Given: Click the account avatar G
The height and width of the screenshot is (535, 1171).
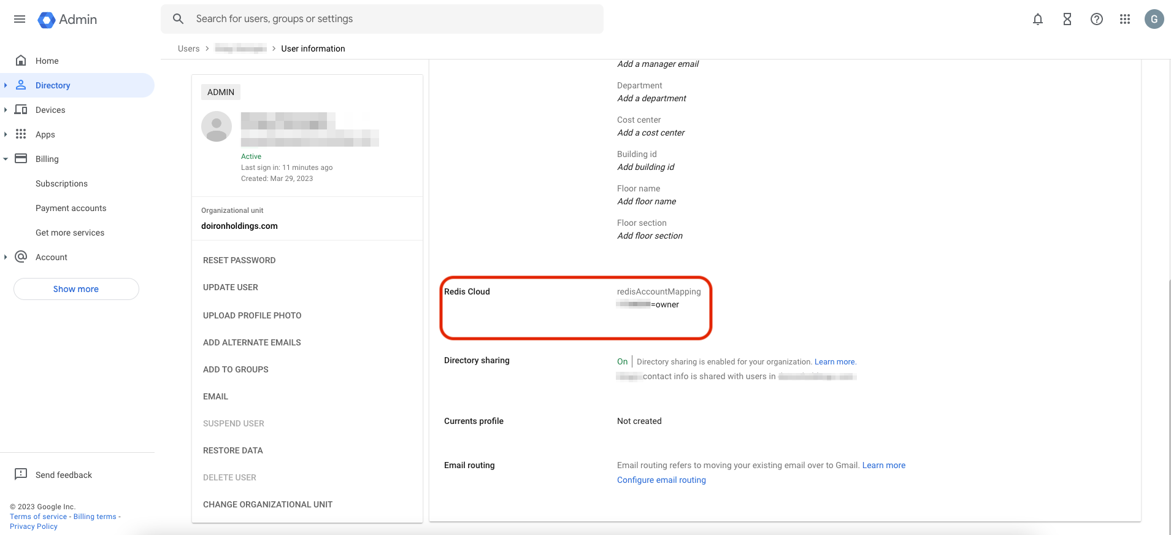Looking at the screenshot, I should click(1154, 19).
